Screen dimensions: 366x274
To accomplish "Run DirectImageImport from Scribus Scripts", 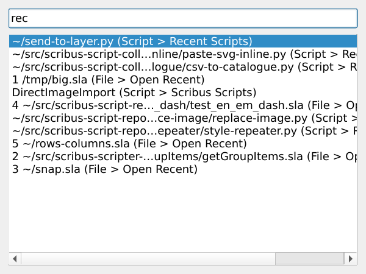I will point(134,93).
